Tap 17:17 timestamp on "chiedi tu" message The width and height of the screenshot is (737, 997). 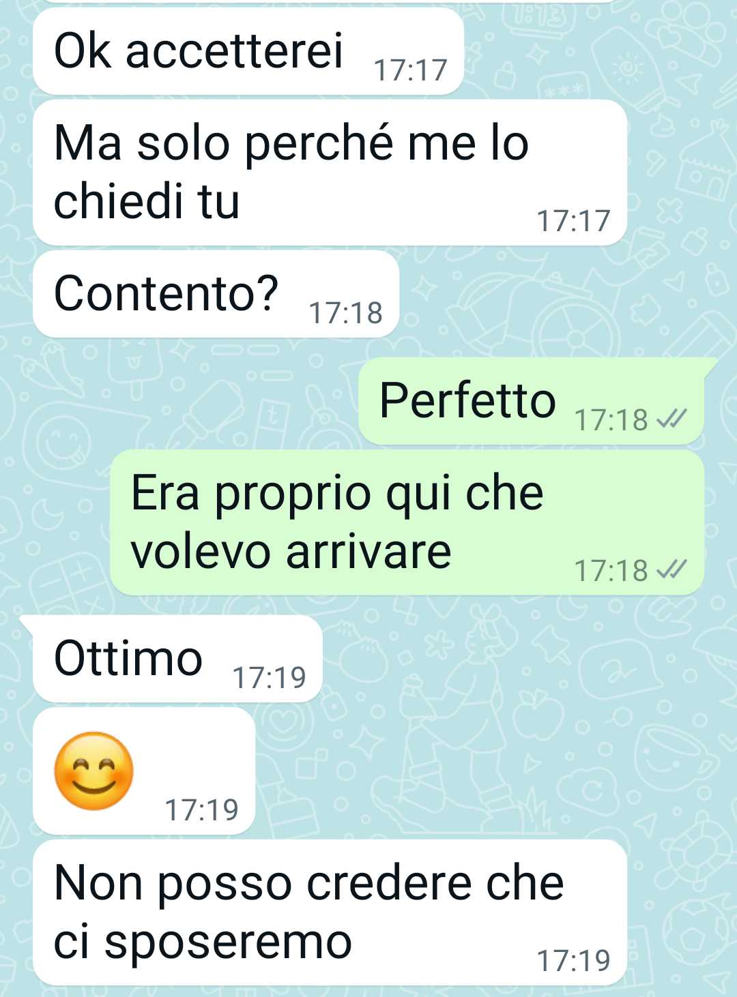(574, 221)
